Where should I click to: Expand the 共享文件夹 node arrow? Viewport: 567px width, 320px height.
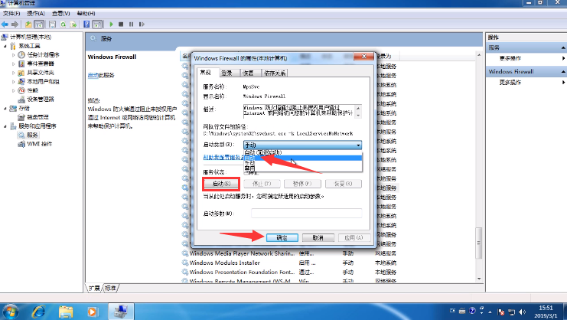point(14,73)
